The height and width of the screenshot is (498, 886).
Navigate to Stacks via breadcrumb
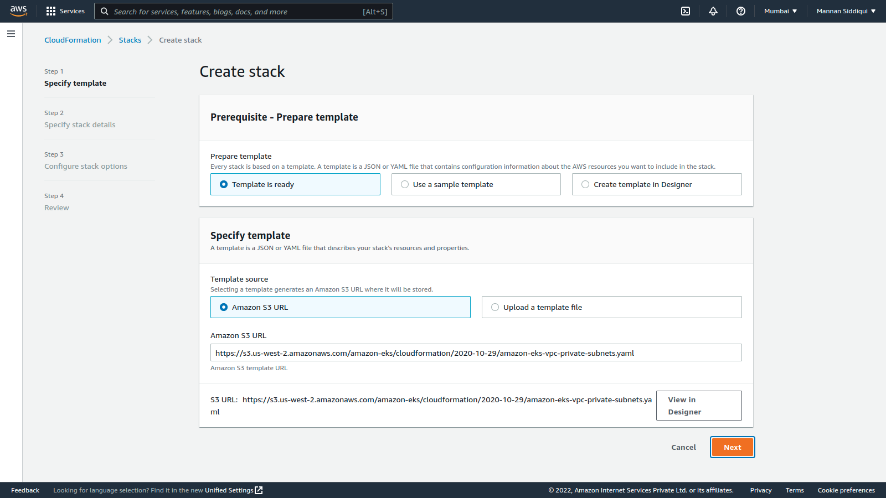click(130, 40)
